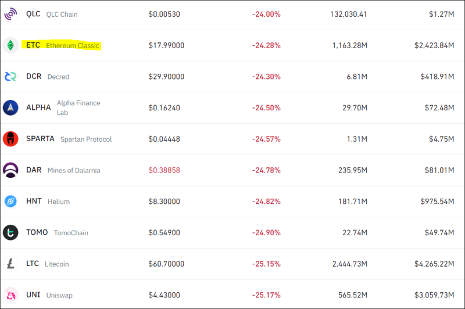Image resolution: width=465 pixels, height=309 pixels.
Task: Click the -24.90% change value
Action: pyautogui.click(x=266, y=232)
